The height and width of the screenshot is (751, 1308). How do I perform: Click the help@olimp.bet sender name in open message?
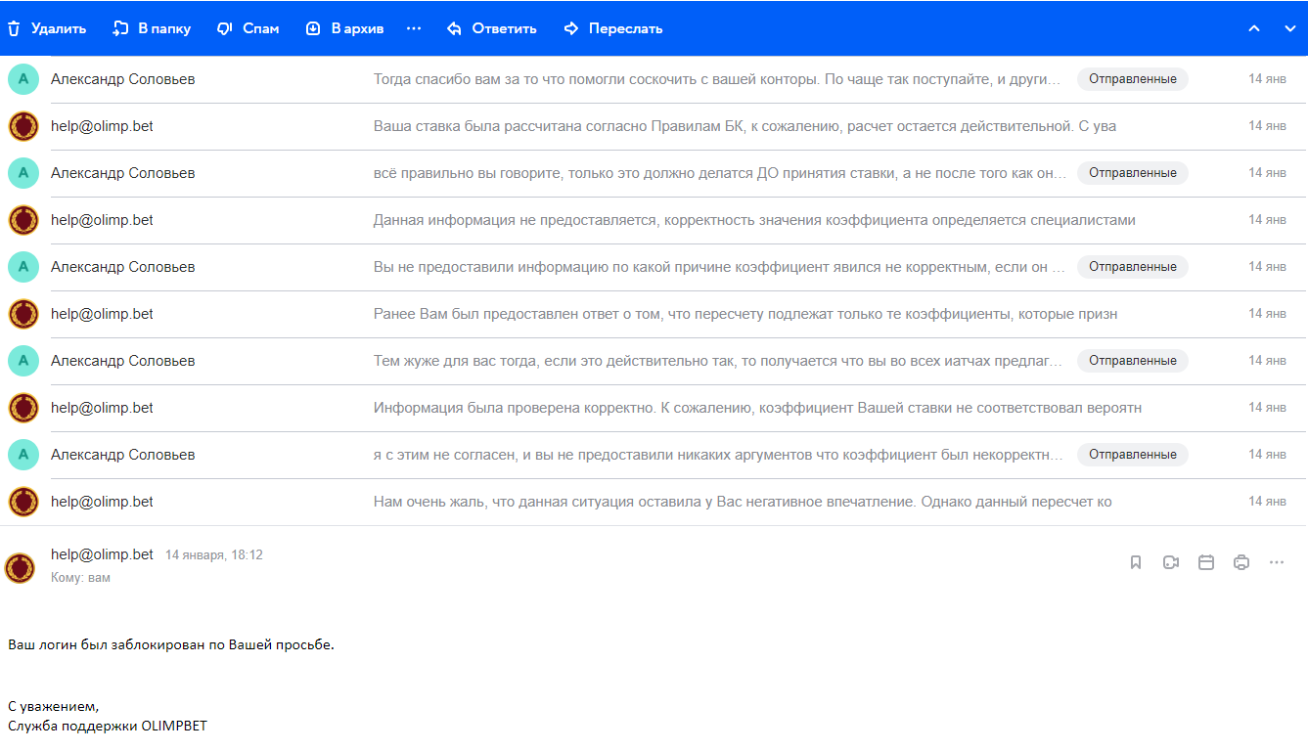point(102,554)
